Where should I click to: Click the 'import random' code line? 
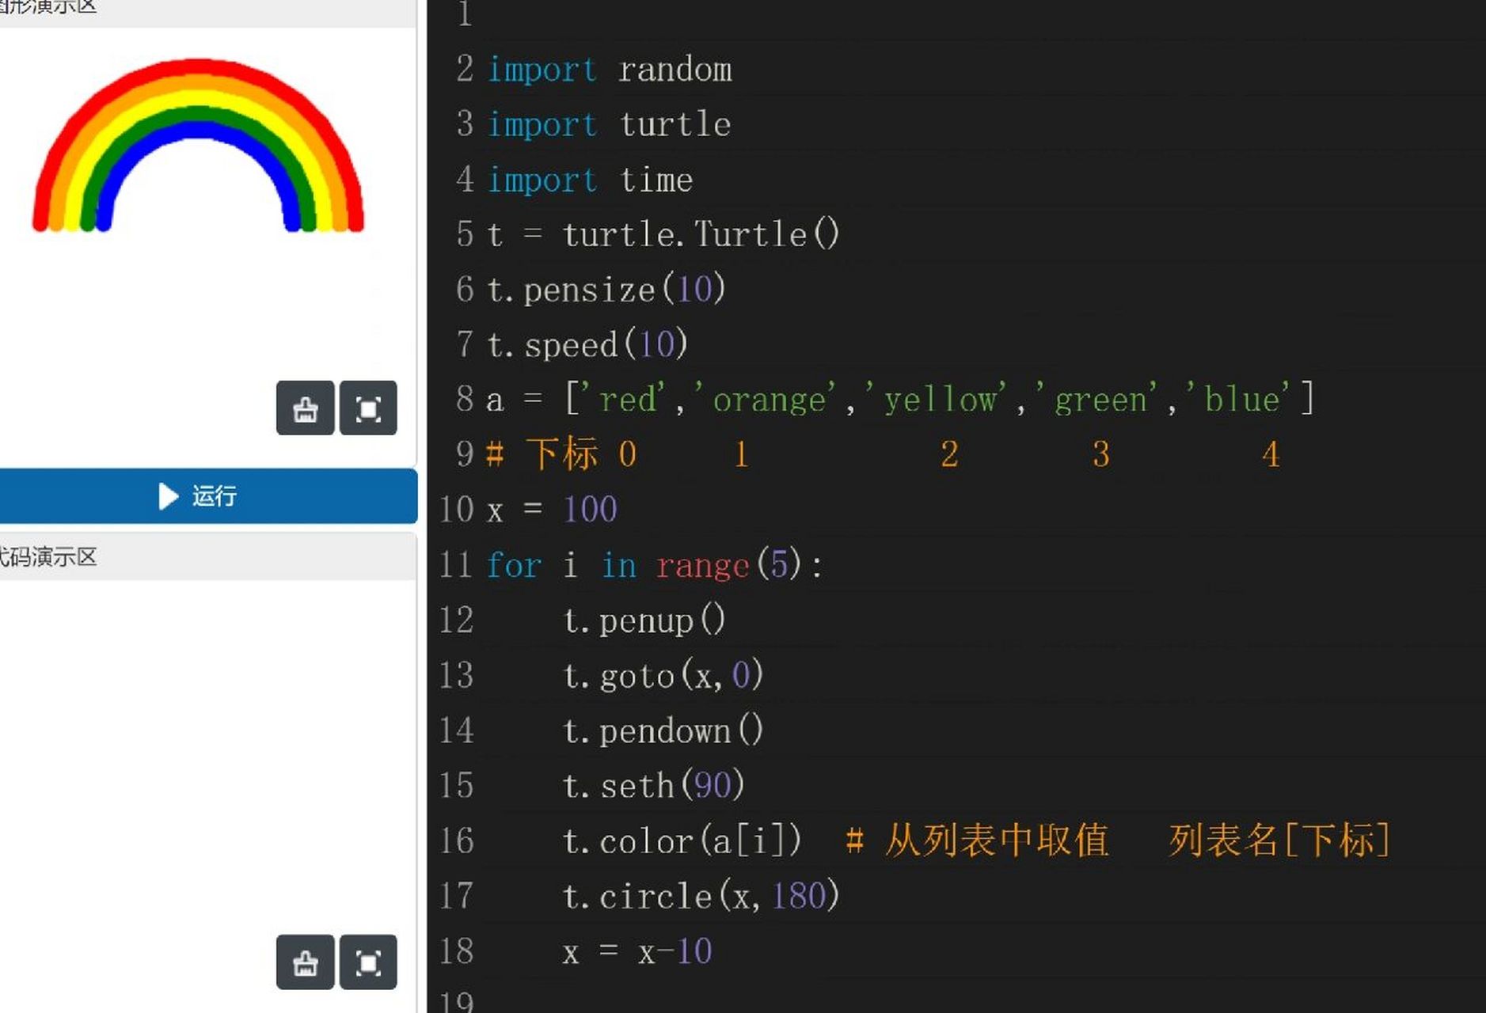point(610,70)
